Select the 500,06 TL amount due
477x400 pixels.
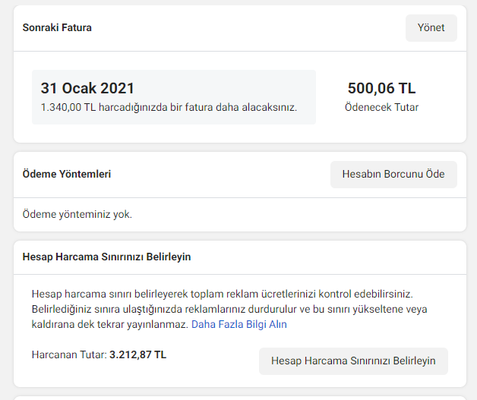381,88
